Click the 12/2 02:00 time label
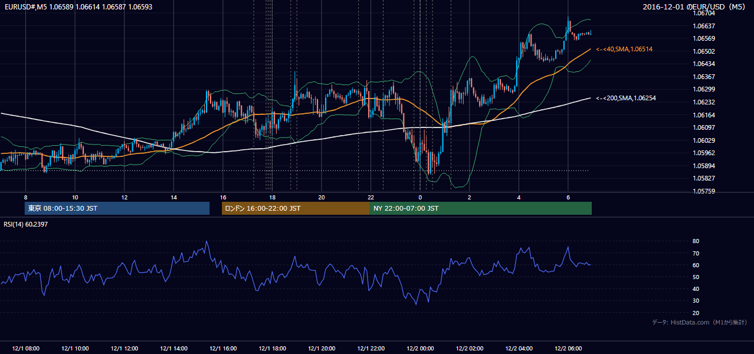 [x=470, y=349]
